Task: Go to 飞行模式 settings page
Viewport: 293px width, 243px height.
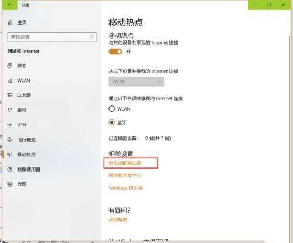Action: tap(26, 140)
